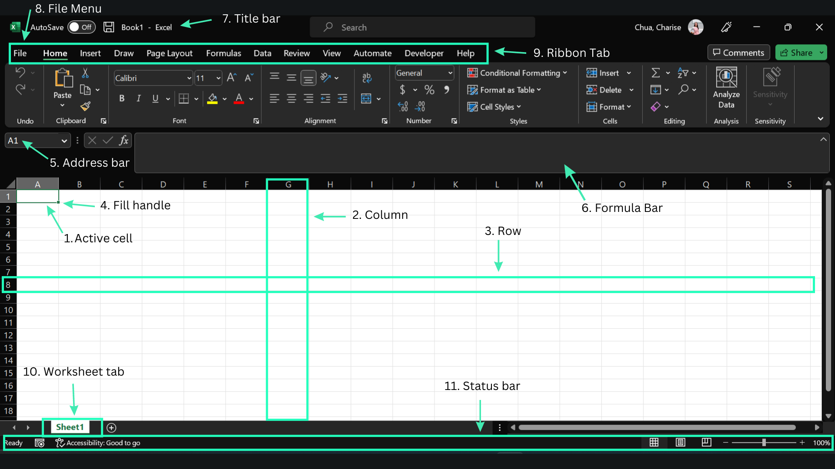Turn on AutoSave
The image size is (835, 469).
[81, 27]
